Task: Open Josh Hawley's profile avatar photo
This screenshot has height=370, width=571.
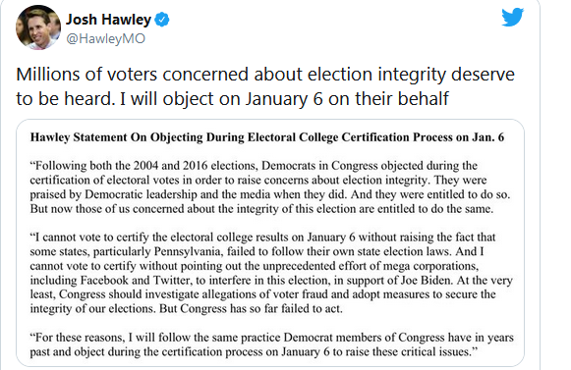Action: point(38,27)
